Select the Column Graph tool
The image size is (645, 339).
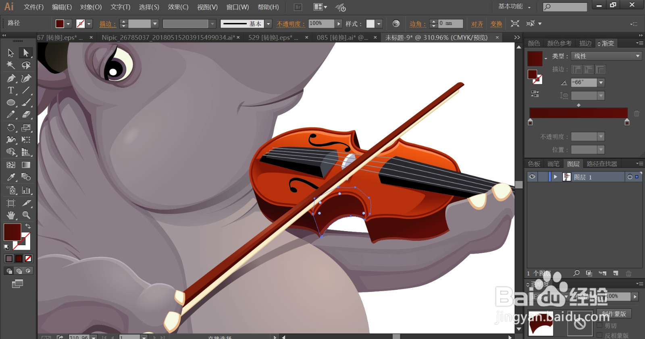(26, 190)
